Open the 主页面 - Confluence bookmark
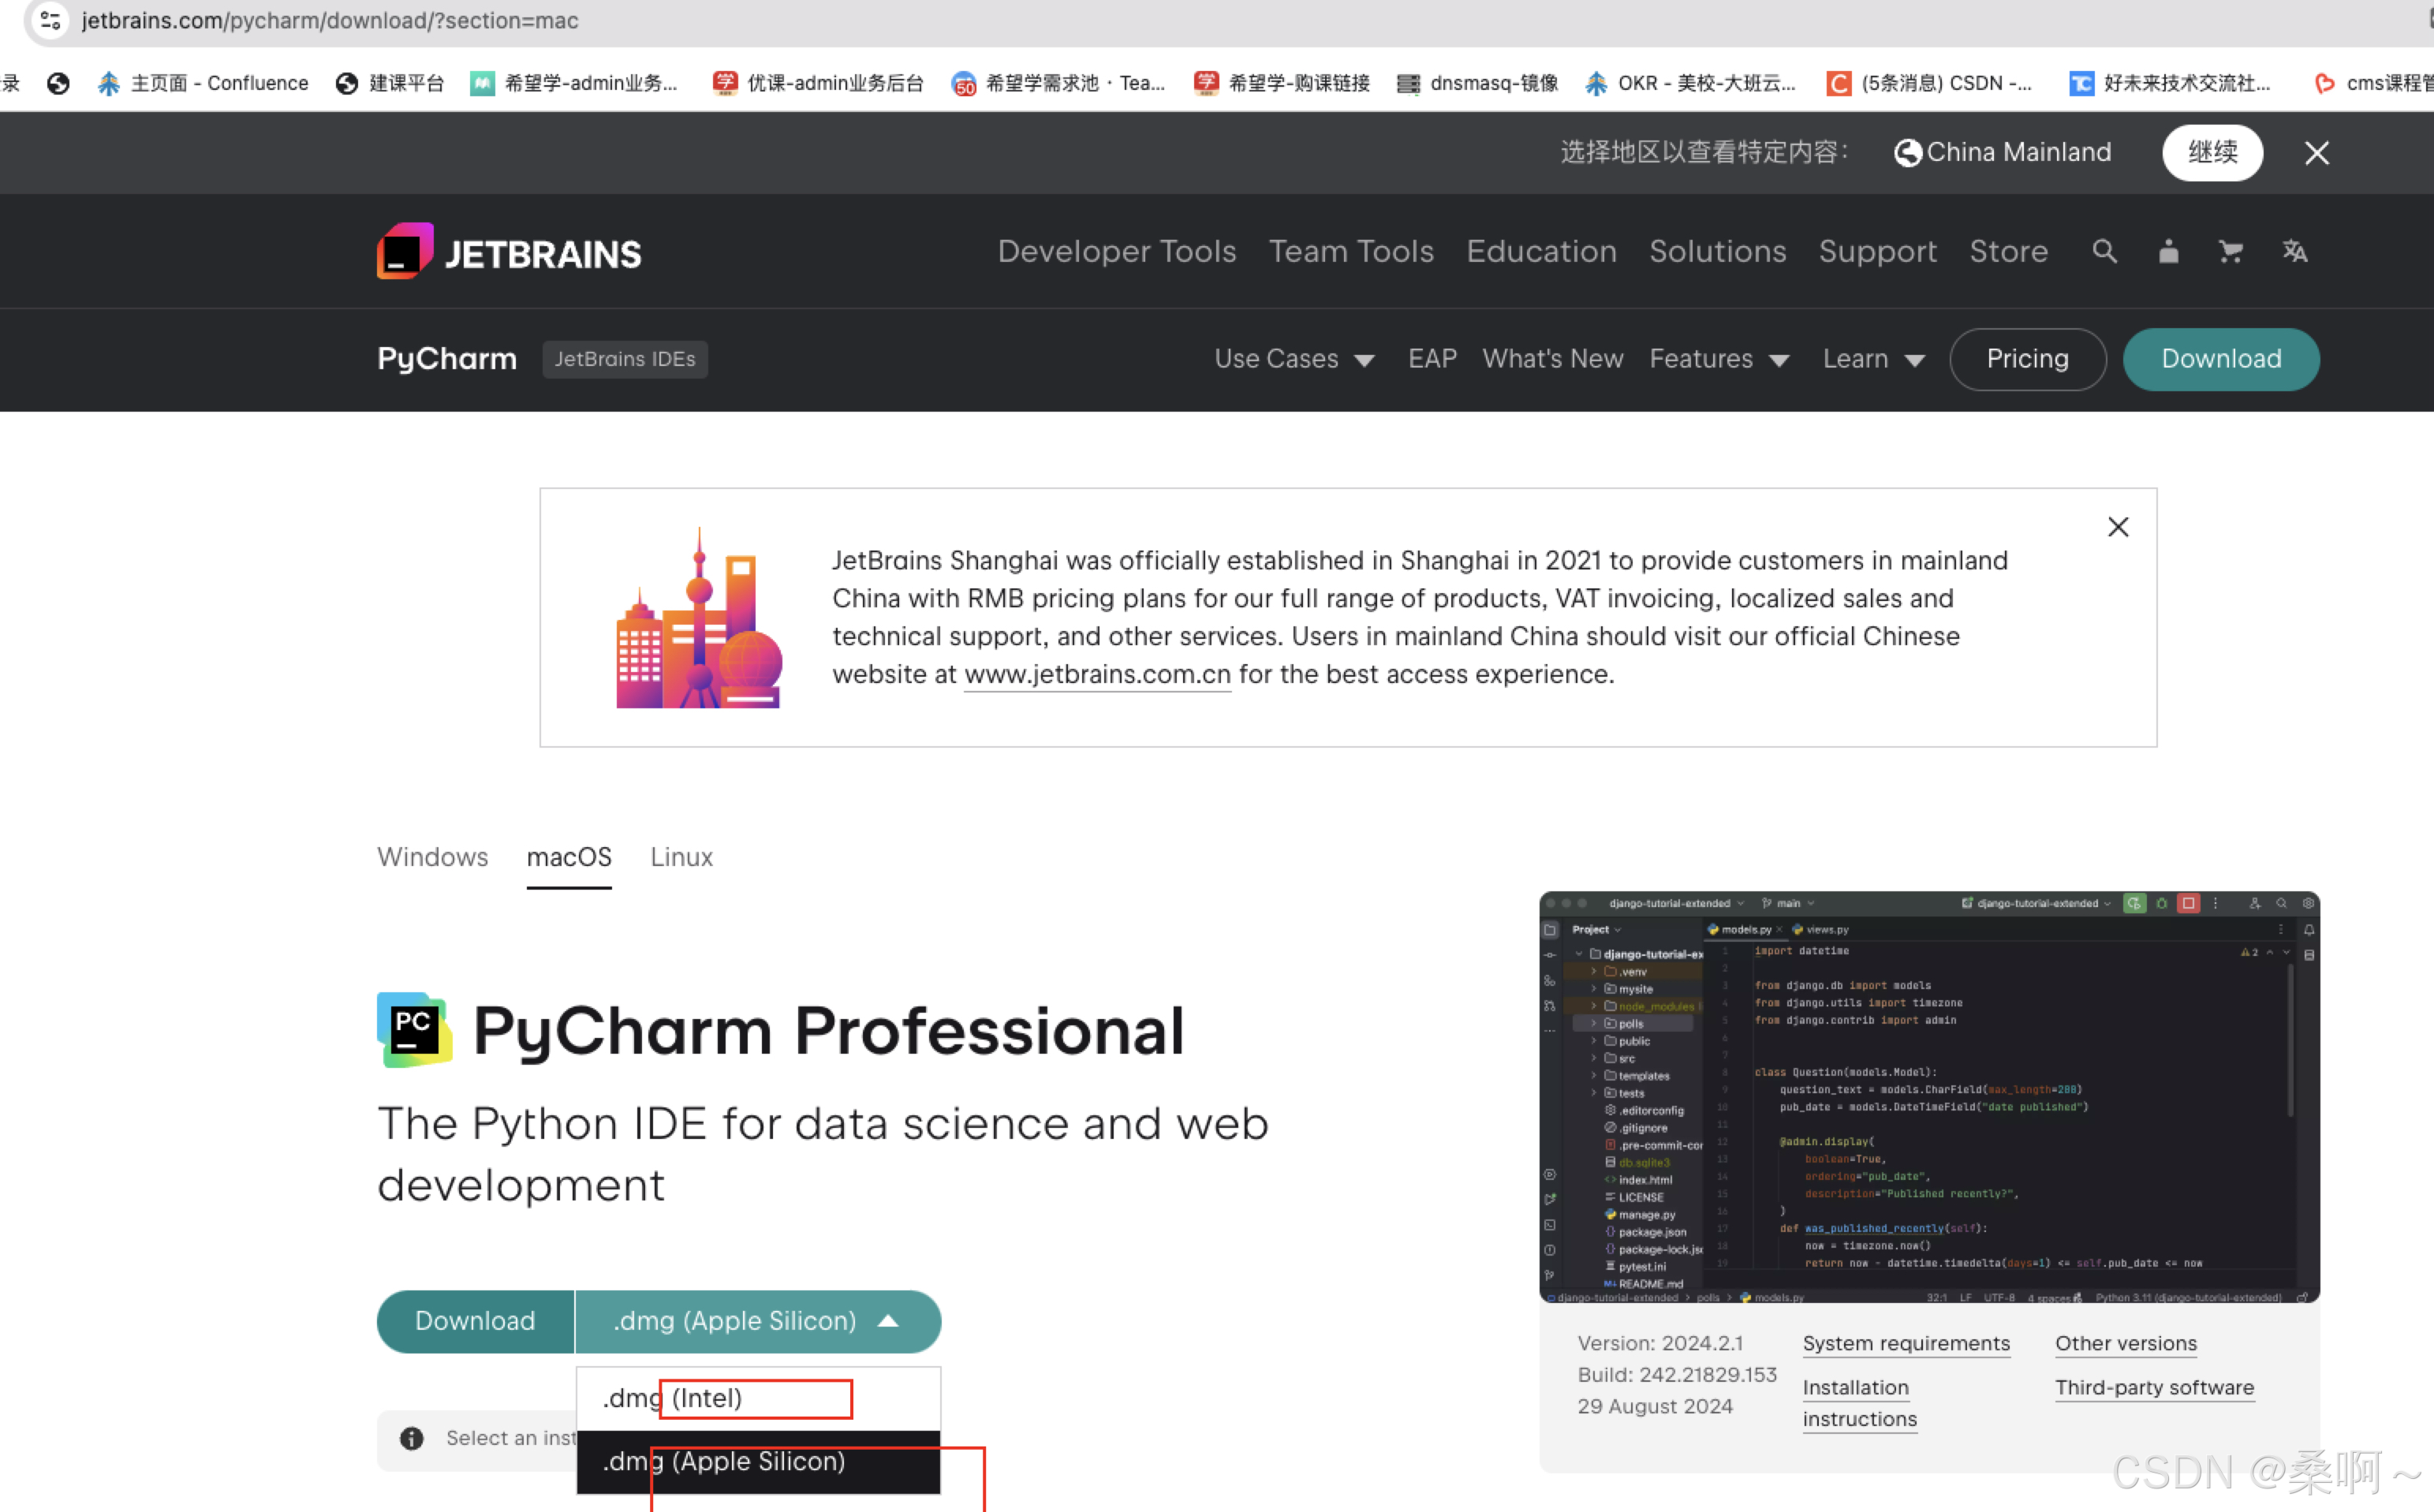Viewport: 2434px width, 1512px height. point(203,83)
